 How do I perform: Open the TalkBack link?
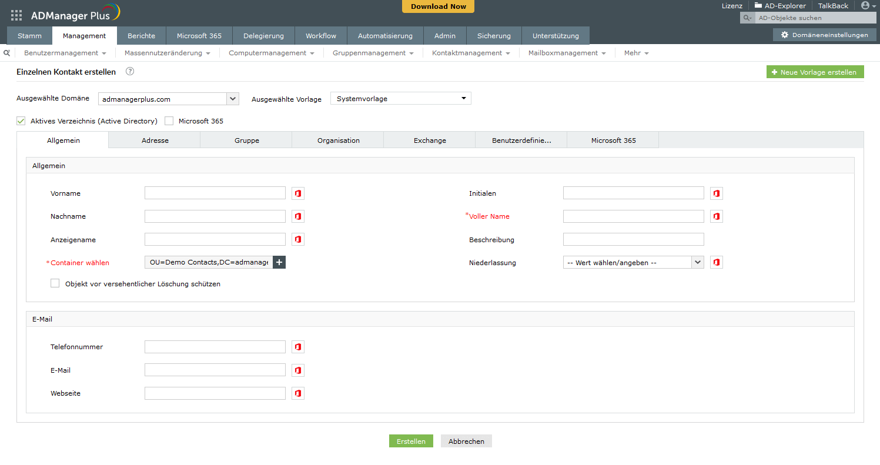[833, 5]
